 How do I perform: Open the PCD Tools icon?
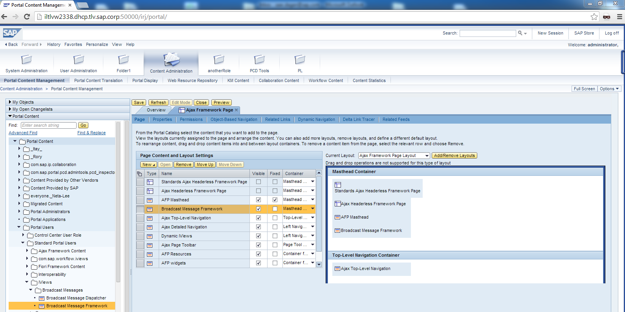[259, 60]
